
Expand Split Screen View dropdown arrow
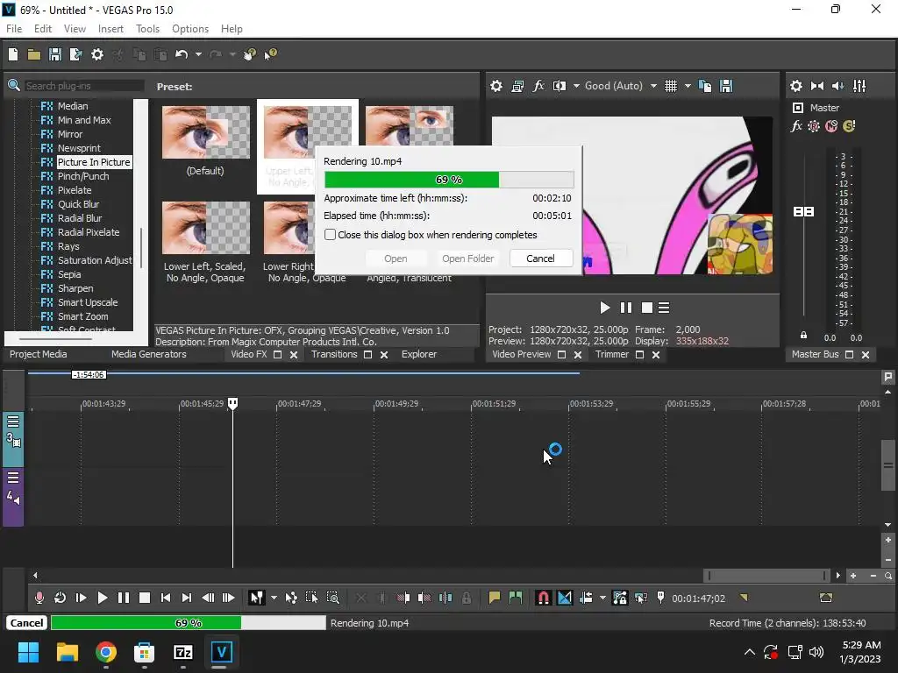click(576, 86)
